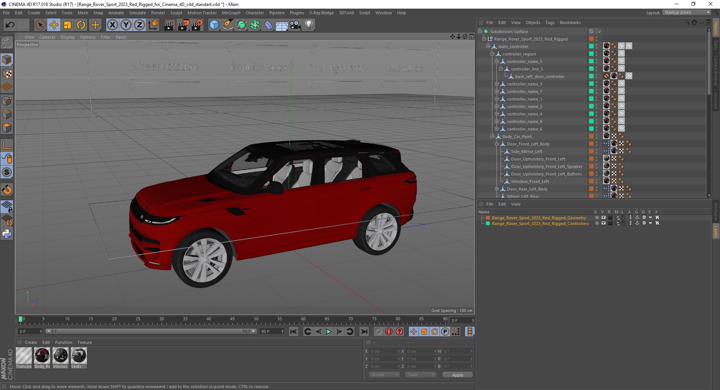Open the Deformer objects icon
Image resolution: width=720 pixels, height=390 pixels.
pos(268,25)
